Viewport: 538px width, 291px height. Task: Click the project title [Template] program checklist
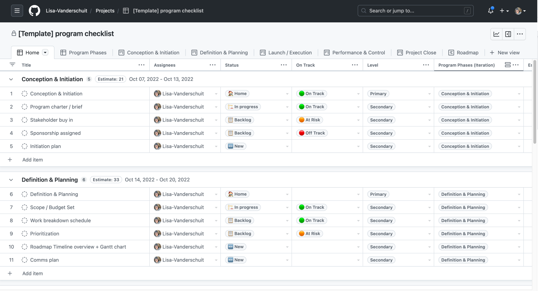tap(66, 33)
